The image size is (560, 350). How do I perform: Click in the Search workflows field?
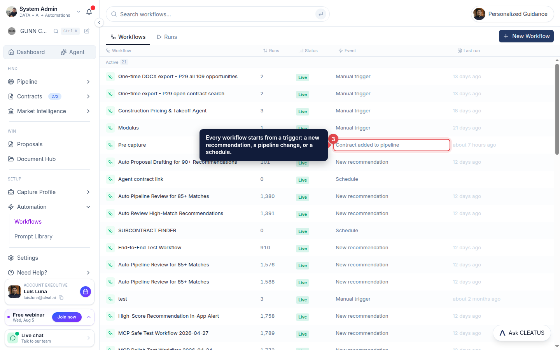[218, 14]
